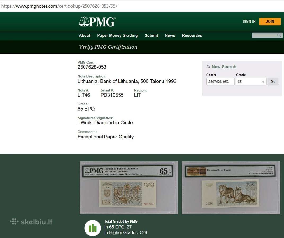The width and height of the screenshot is (284, 238).
Task: Click the site search magnifier icon
Action: pyautogui.click(x=279, y=35)
